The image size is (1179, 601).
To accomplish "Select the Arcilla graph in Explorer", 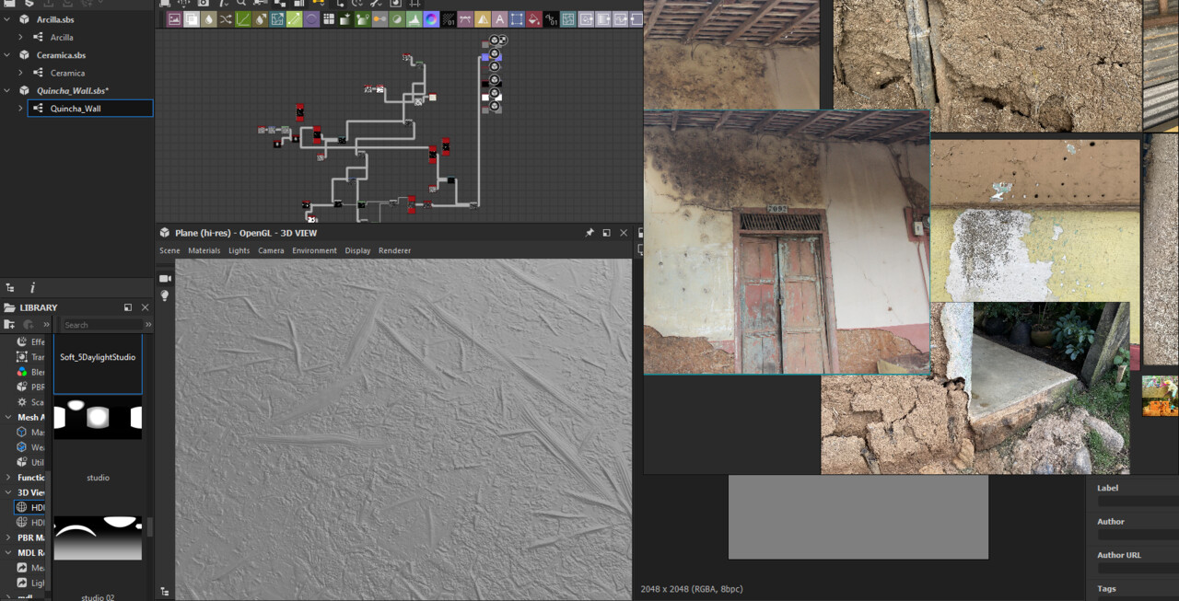I will pyautogui.click(x=62, y=37).
